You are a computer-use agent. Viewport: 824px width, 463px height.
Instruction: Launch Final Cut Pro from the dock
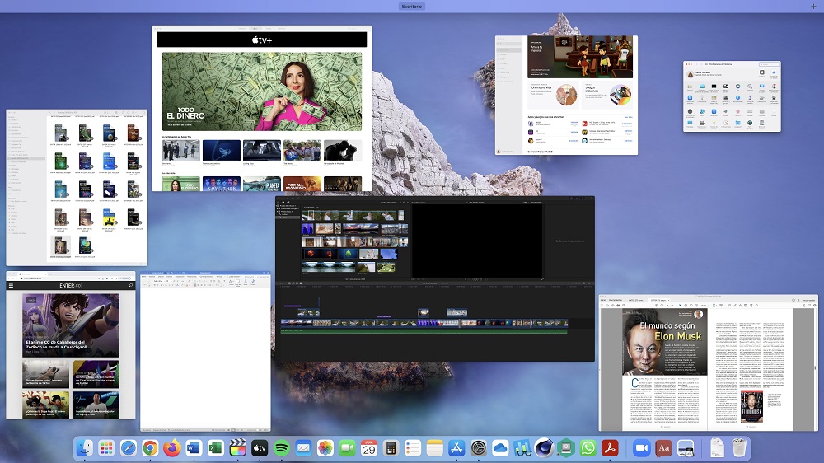(x=238, y=448)
